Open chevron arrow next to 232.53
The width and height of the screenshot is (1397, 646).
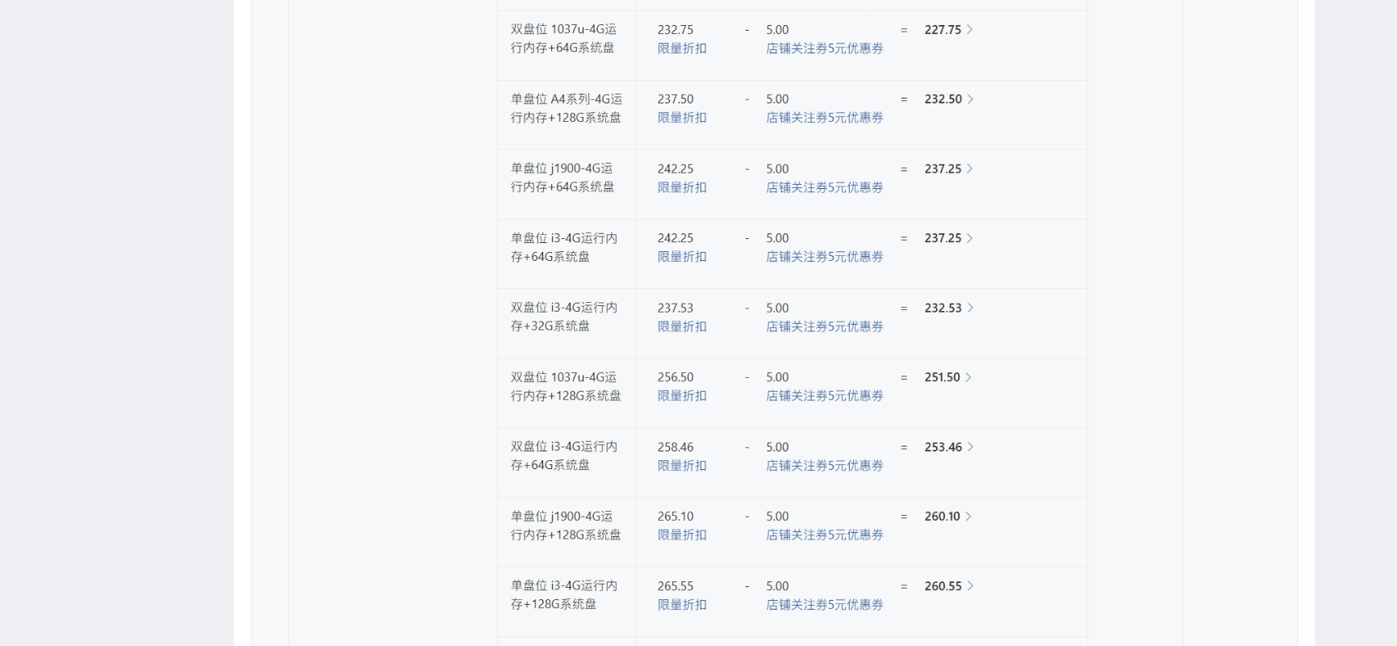970,308
